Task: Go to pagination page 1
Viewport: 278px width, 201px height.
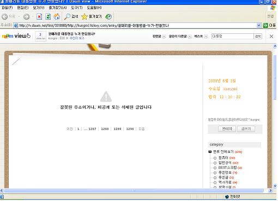Action: point(78,129)
